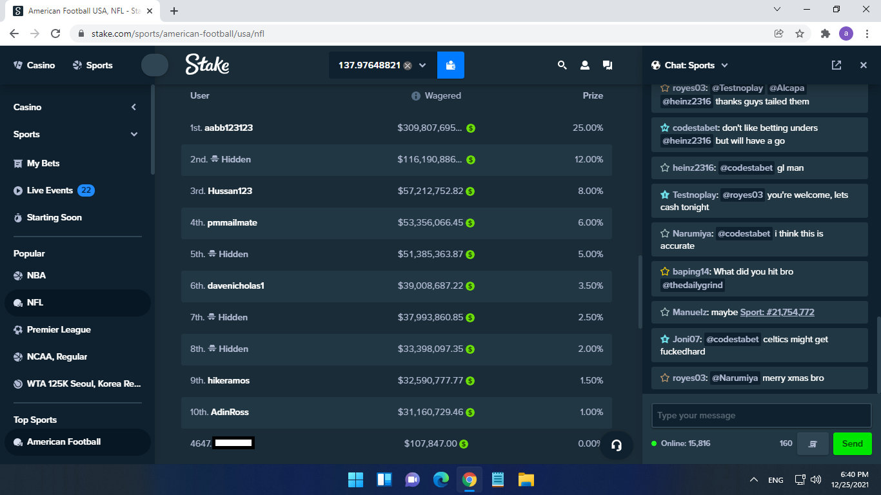Open the clock and date in the tray
This screenshot has width=881, height=495.
(850, 480)
